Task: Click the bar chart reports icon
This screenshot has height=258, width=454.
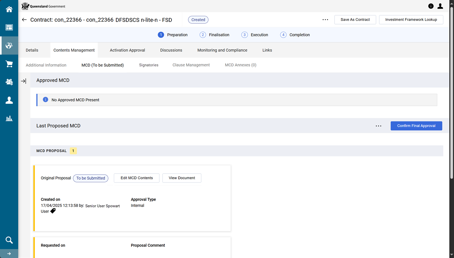Action: tap(9, 118)
